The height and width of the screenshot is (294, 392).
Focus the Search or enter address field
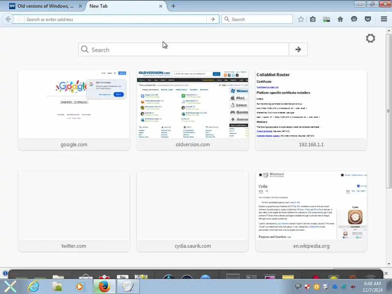click(x=115, y=19)
